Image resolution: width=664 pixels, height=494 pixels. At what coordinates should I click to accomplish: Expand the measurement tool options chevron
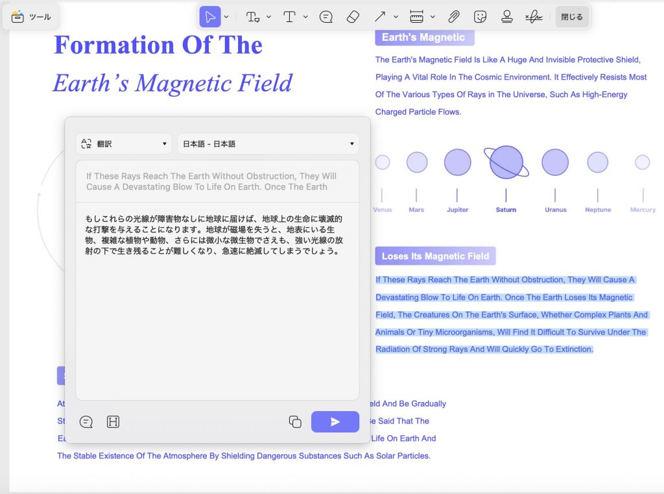(433, 17)
